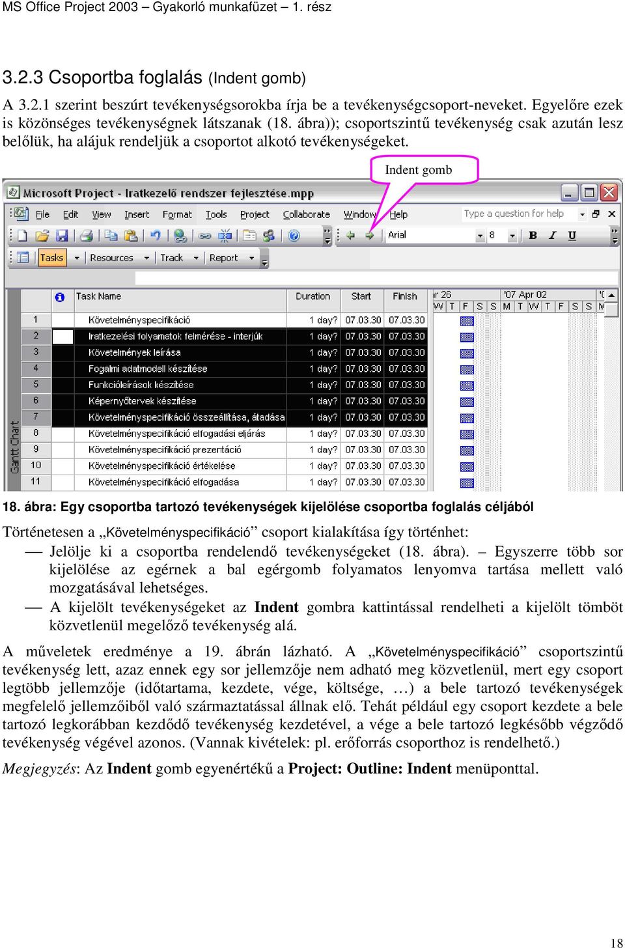Click the Gantt chart scroll up arrow
625x948 pixels.
coord(611,295)
